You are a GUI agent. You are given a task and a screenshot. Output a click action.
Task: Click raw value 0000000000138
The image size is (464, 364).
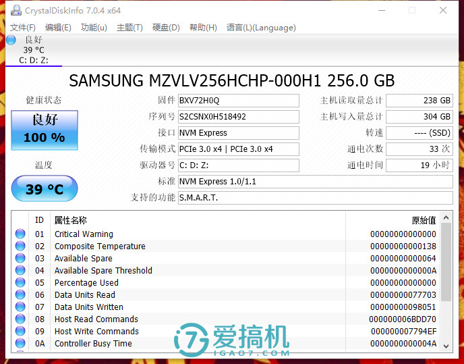(403, 246)
